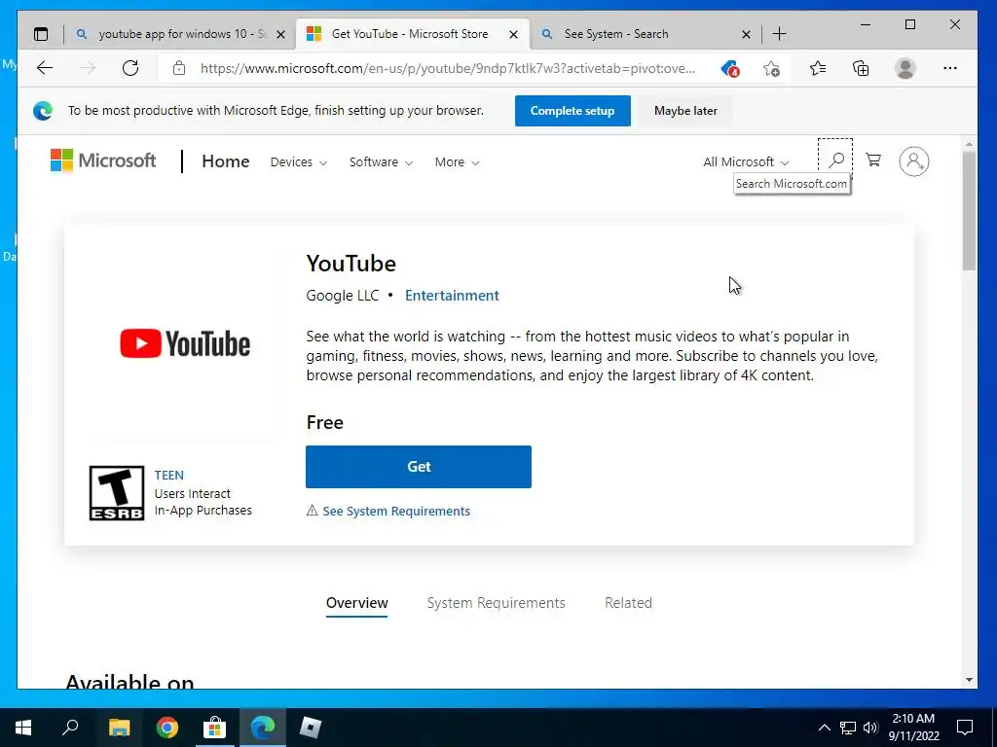Open the shopping cart
The image size is (997, 747).
873,160
